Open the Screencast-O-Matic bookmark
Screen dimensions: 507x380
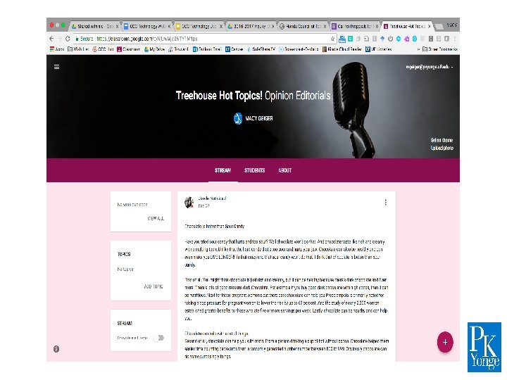299,49
